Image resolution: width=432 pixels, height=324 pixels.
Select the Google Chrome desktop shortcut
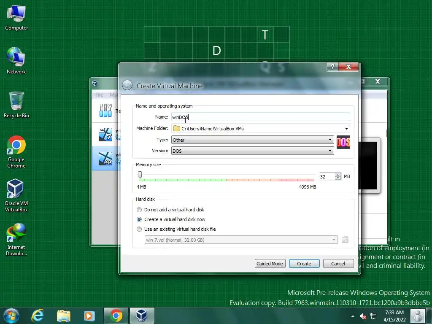pos(16,151)
